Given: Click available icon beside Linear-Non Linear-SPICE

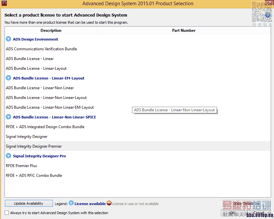Looking at the screenshot, I should (x=8, y=117).
